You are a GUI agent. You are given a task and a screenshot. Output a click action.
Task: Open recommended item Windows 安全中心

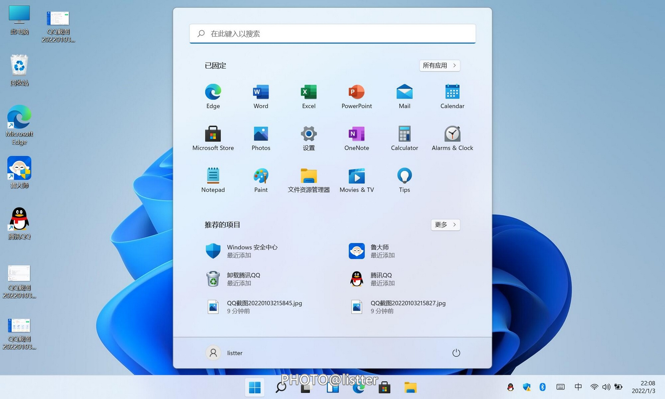pos(251,251)
